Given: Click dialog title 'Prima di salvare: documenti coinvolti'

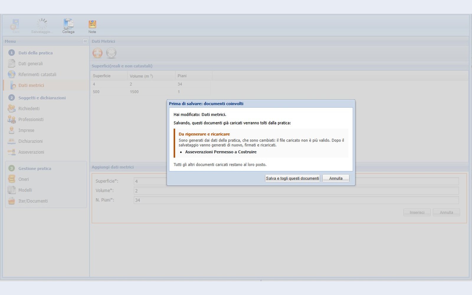Looking at the screenshot, I should (x=206, y=104).
